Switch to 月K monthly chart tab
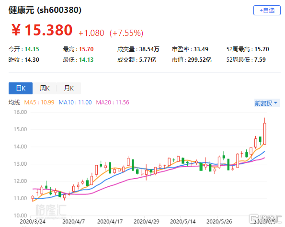The image size is (285, 227). click(68, 88)
